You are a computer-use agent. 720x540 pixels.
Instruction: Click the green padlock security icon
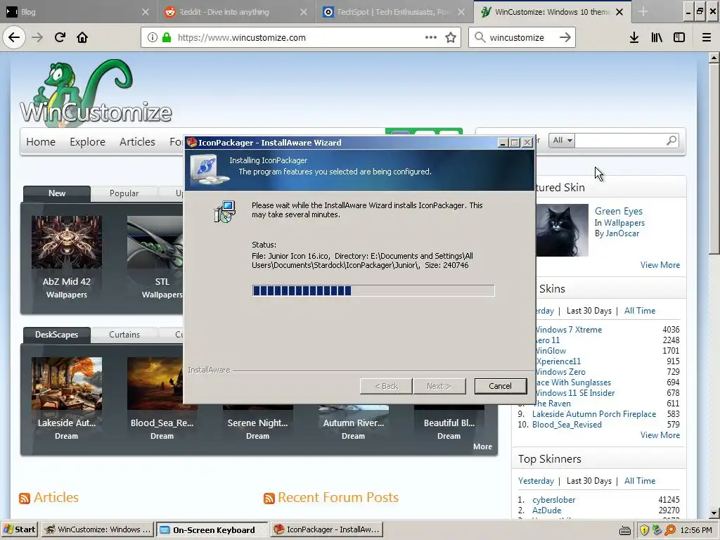point(167,37)
